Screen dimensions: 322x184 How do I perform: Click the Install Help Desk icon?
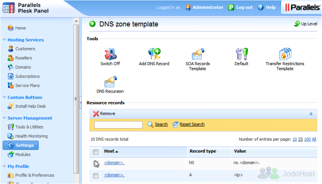click(x=11, y=106)
